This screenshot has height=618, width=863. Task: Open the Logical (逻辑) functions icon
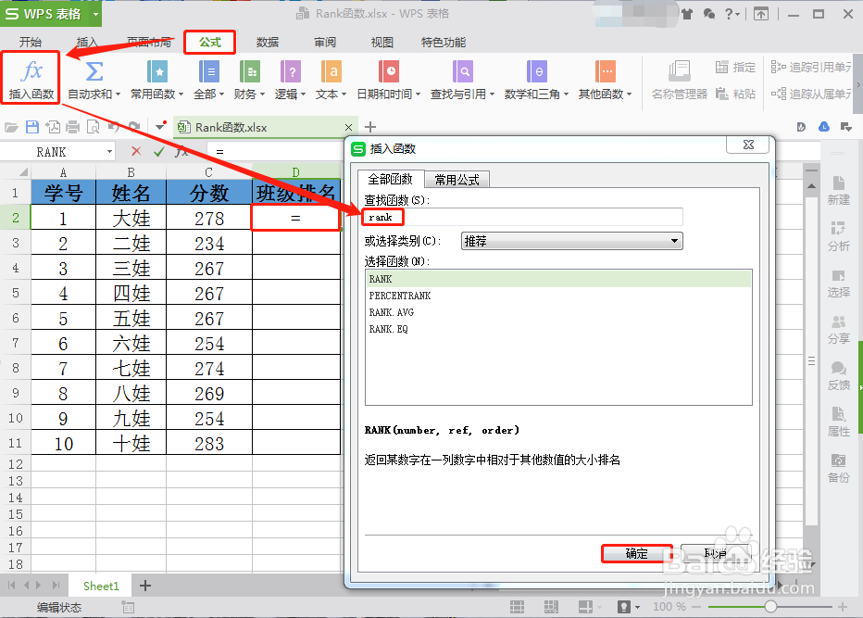(x=291, y=71)
